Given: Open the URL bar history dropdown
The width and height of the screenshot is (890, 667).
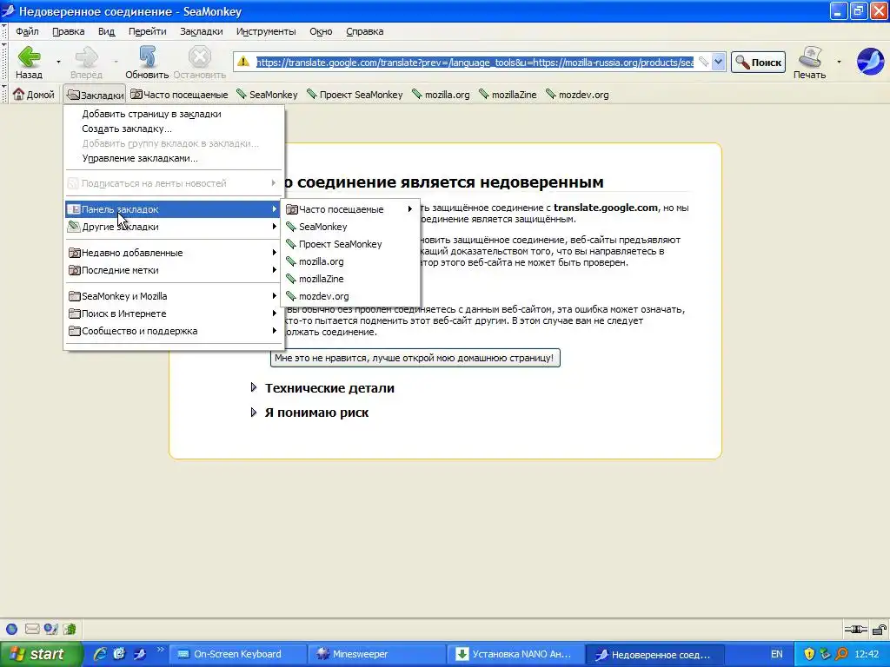Looking at the screenshot, I should point(718,62).
